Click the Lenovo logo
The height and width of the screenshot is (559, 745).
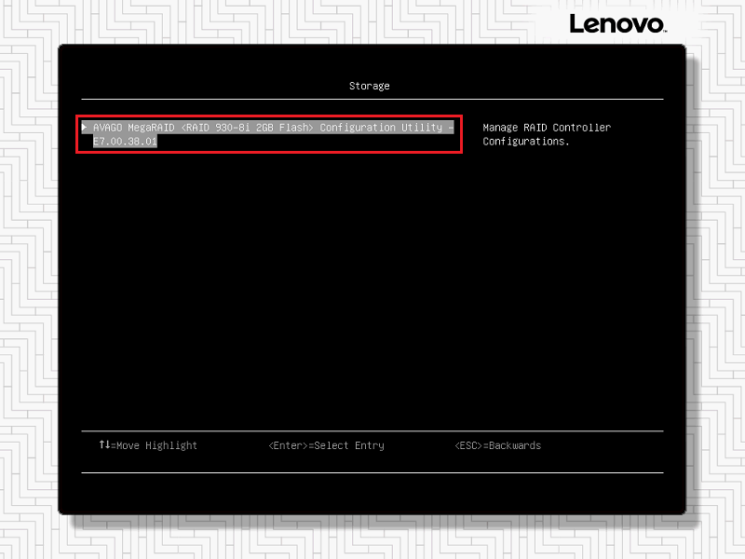point(617,24)
